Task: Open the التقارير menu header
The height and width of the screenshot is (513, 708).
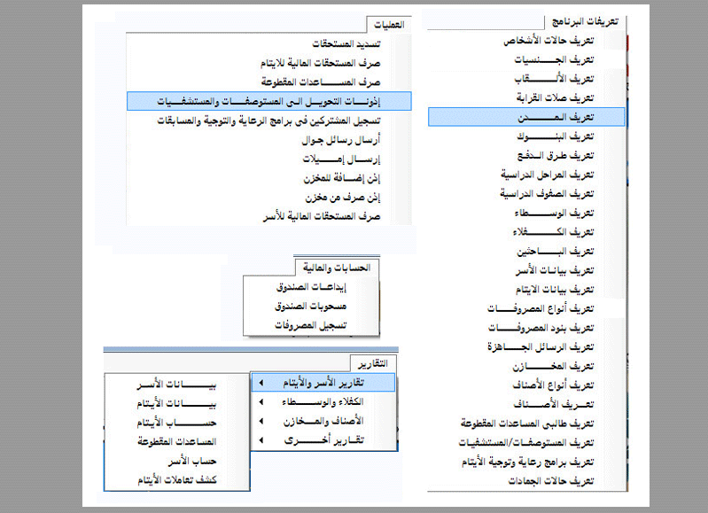Action: point(373,364)
